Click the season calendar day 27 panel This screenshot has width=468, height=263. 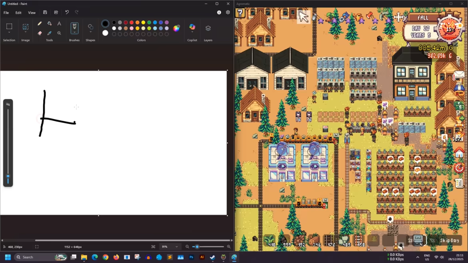coord(421,32)
